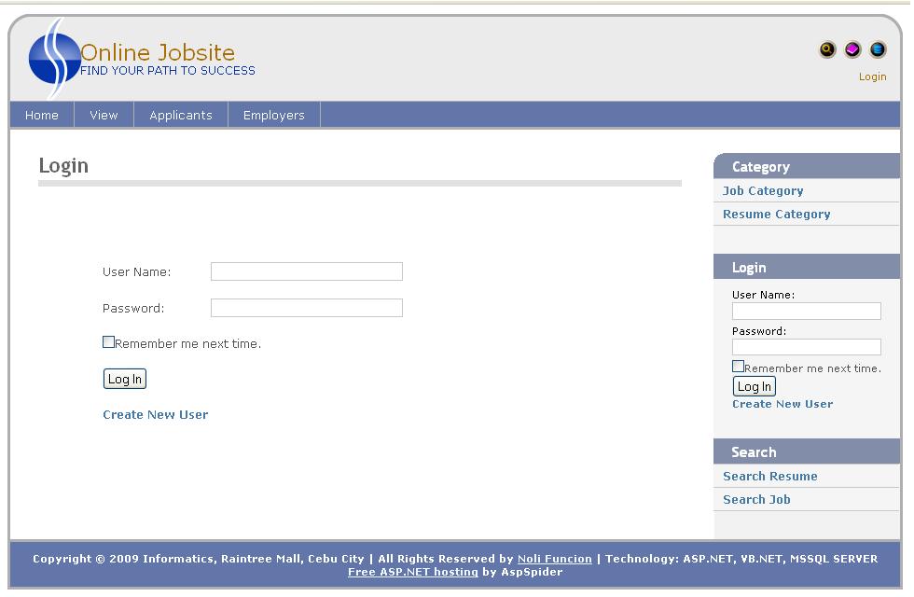Click the Login link below the header icons

(872, 76)
